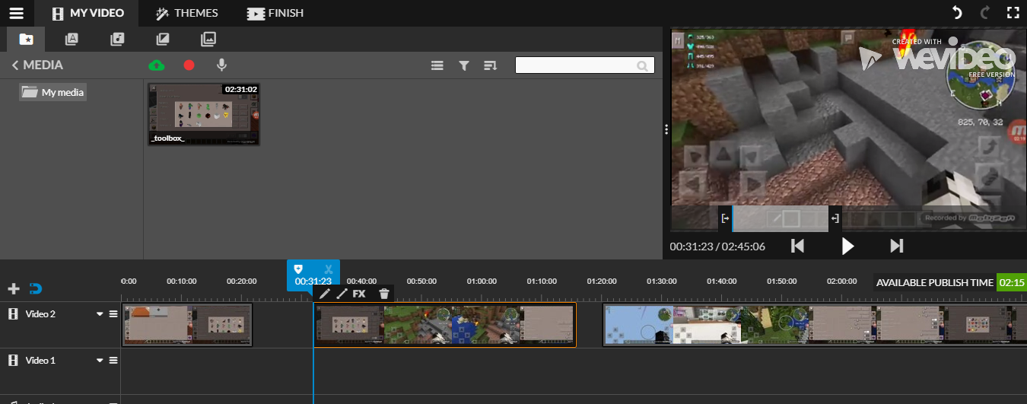Screen dimensions: 1027x404
Task: Split the clip with scissors at playhead
Action: [328, 269]
